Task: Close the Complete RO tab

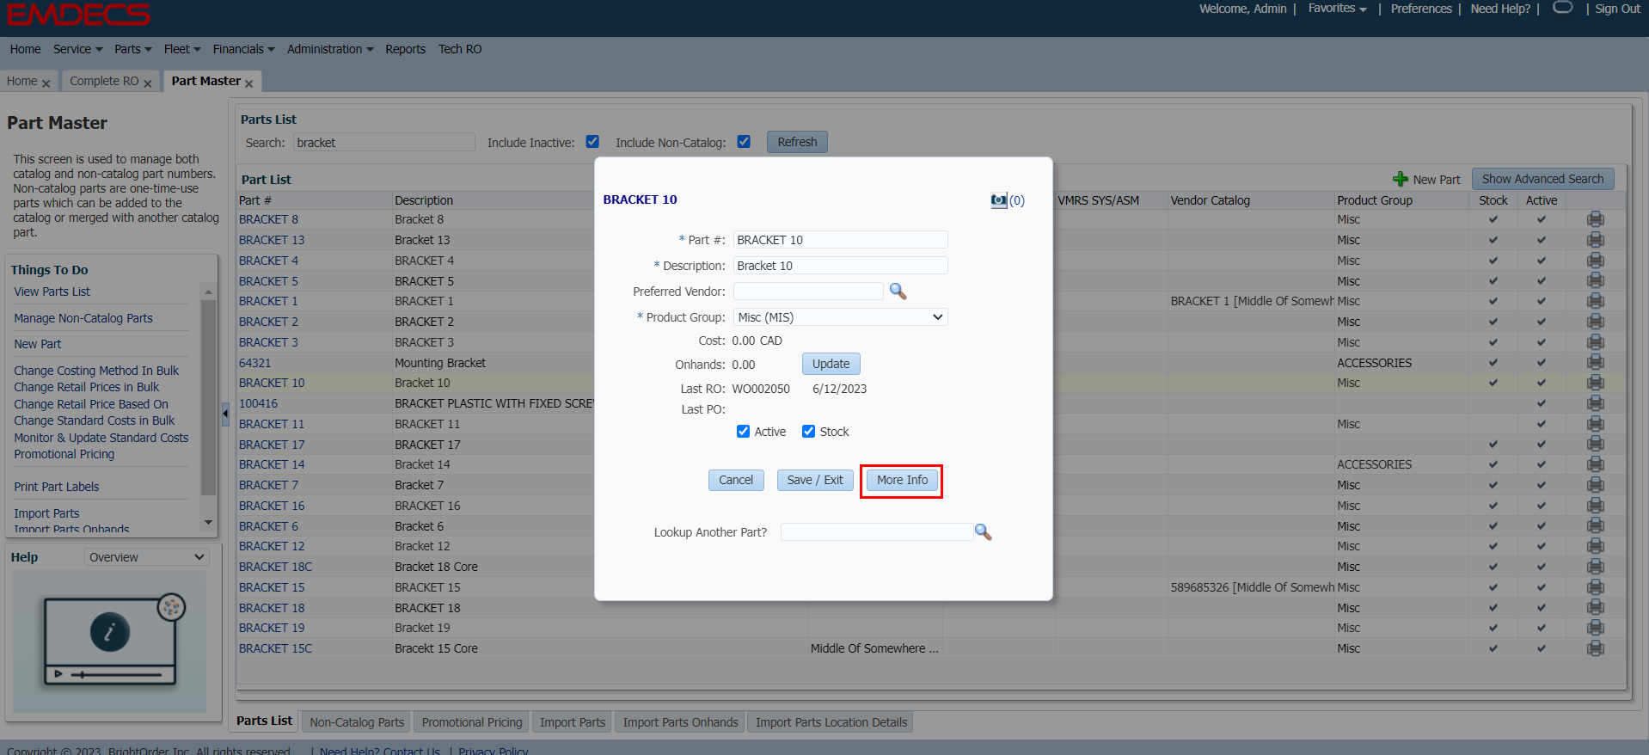Action: pos(148,83)
